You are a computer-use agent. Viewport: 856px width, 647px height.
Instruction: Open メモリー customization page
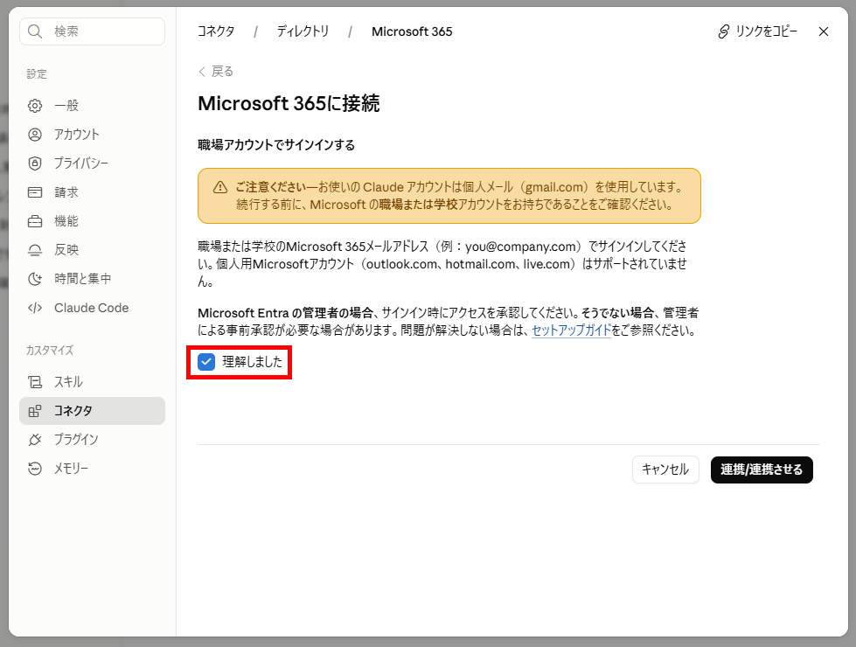click(x=93, y=469)
